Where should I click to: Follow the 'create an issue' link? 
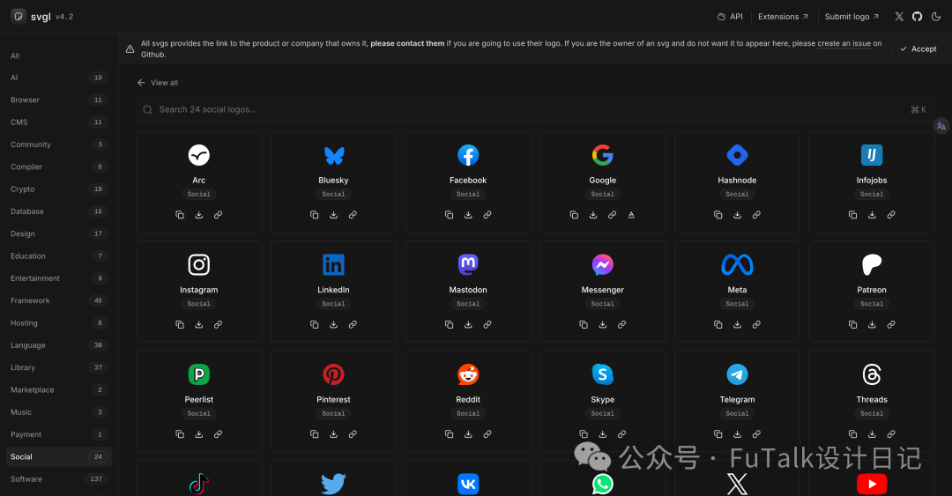pyautogui.click(x=844, y=44)
